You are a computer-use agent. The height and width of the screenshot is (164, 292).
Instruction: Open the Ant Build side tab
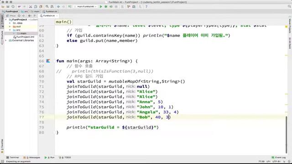[290, 43]
